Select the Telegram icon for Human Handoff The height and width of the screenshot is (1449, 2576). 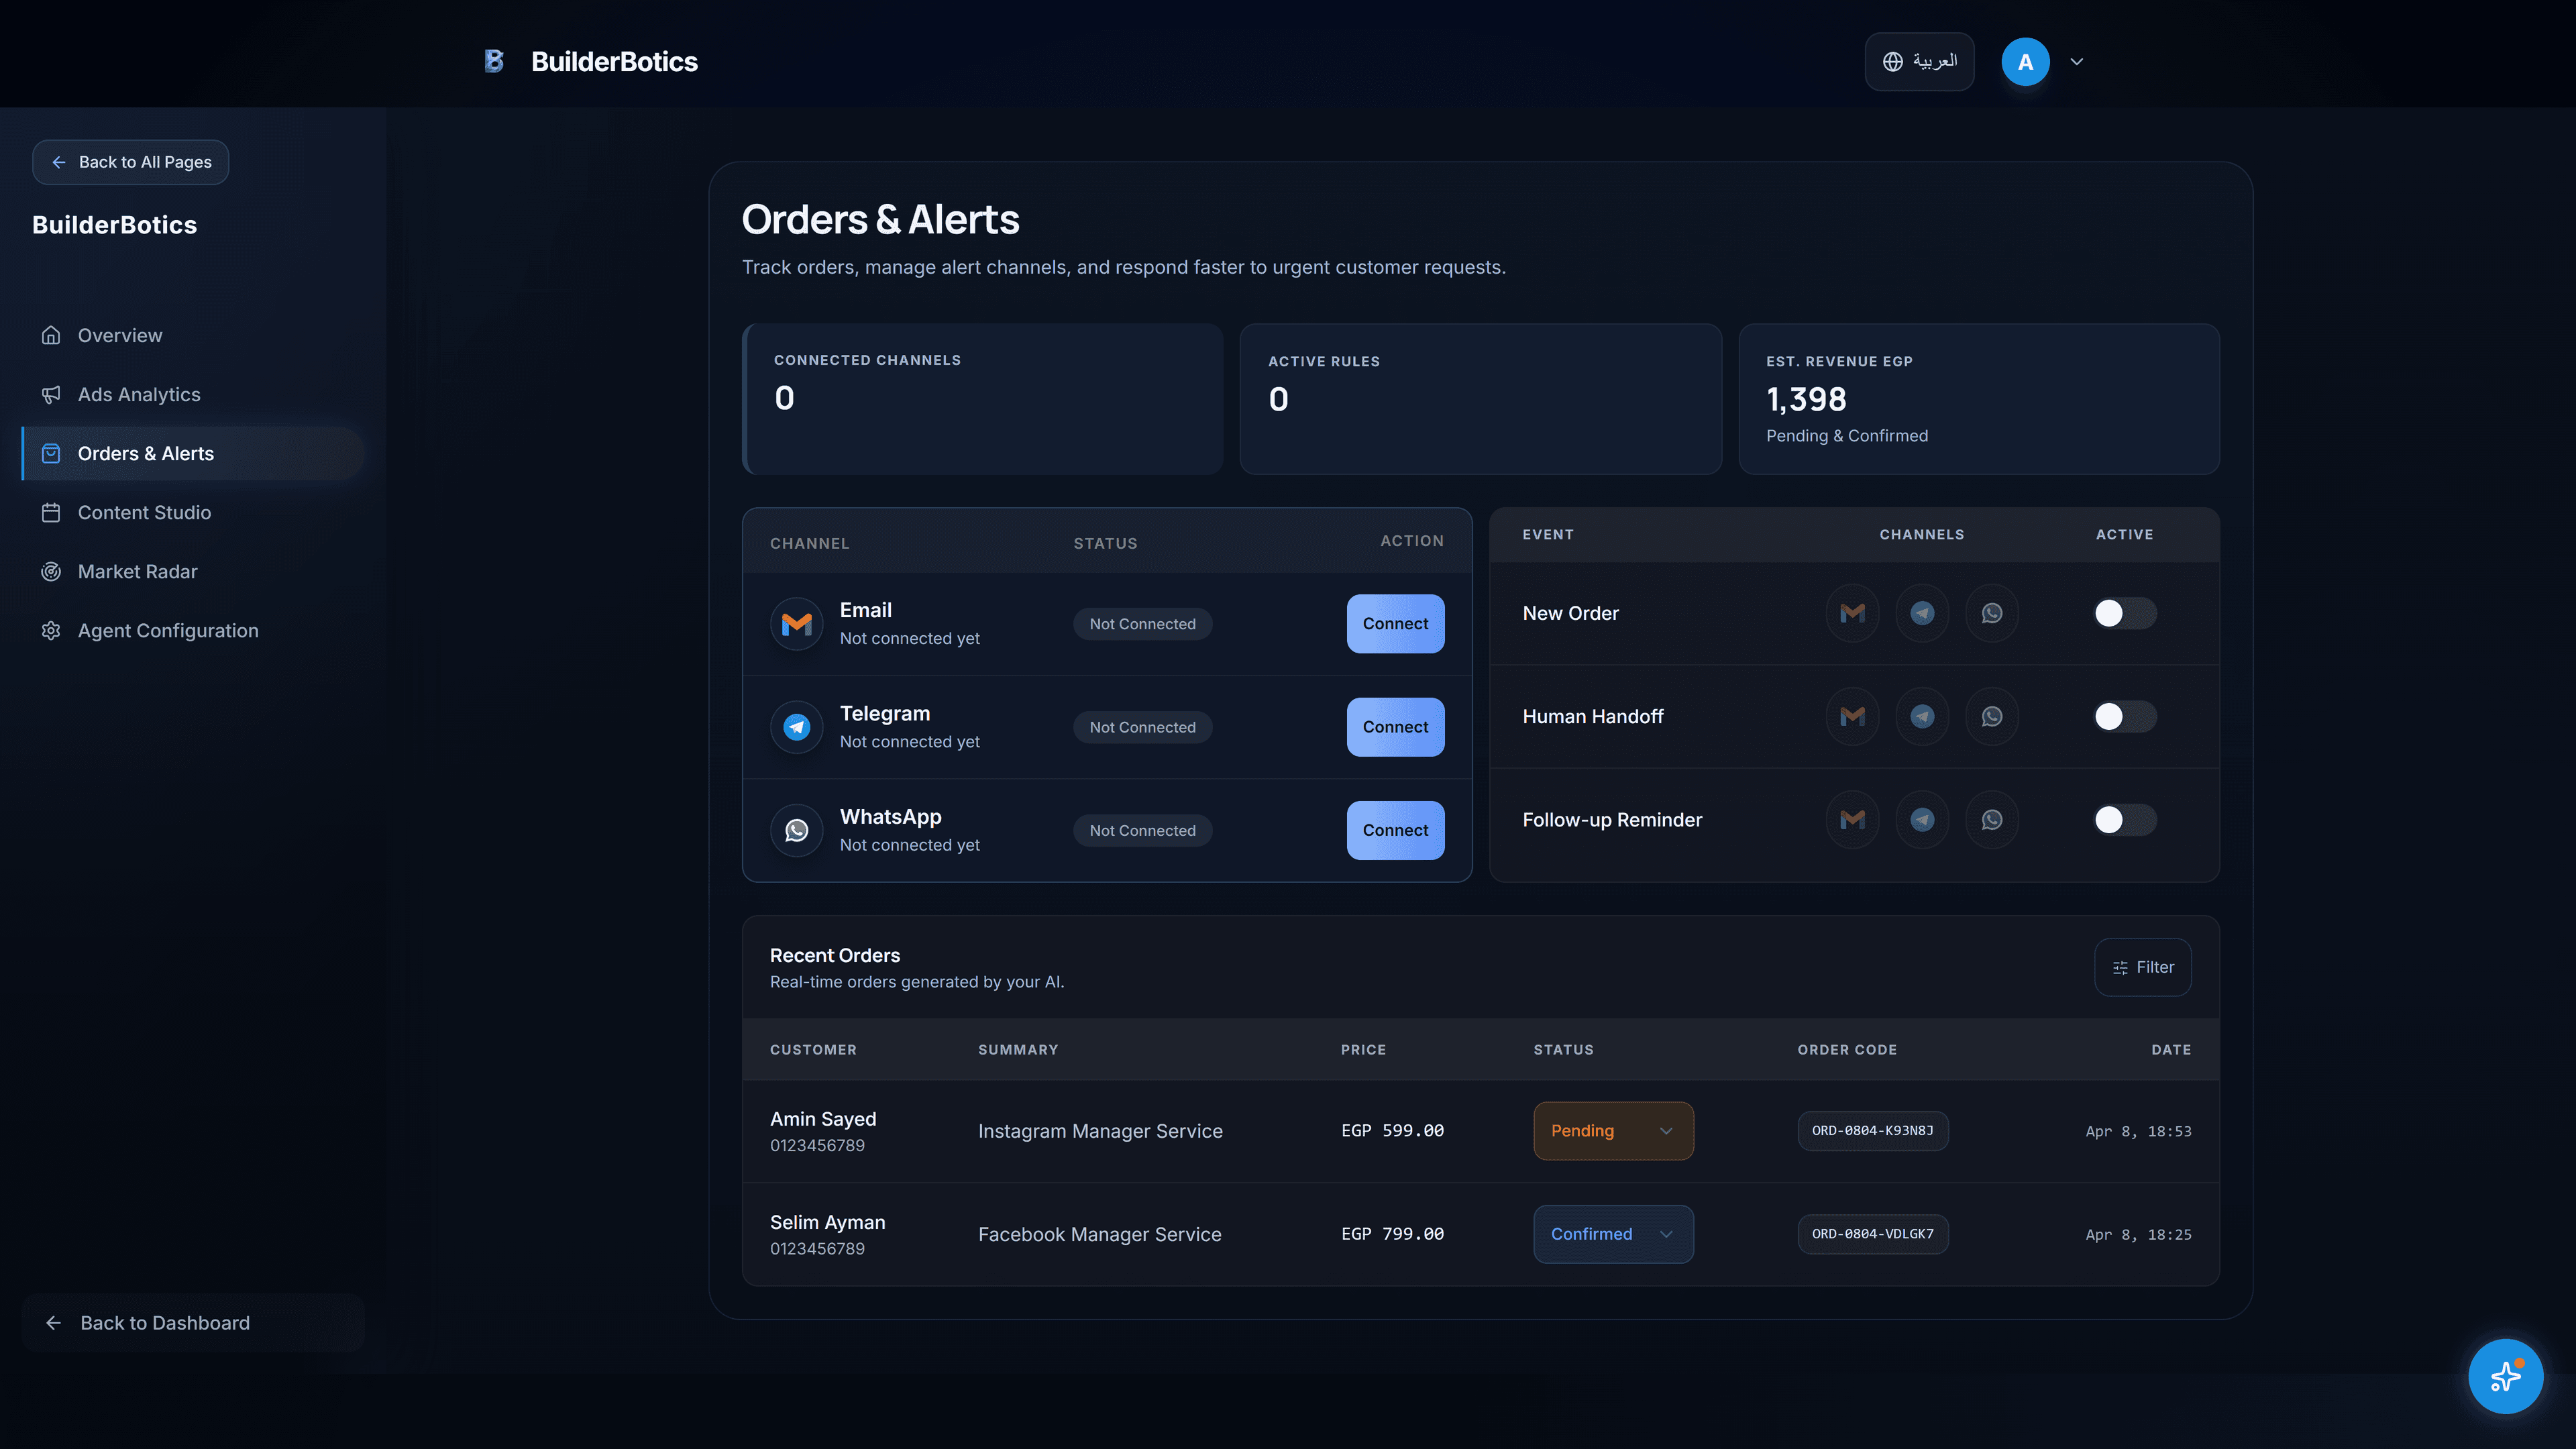tap(1922, 716)
